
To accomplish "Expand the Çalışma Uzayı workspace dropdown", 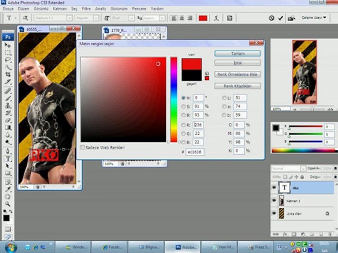I will click(x=314, y=17).
